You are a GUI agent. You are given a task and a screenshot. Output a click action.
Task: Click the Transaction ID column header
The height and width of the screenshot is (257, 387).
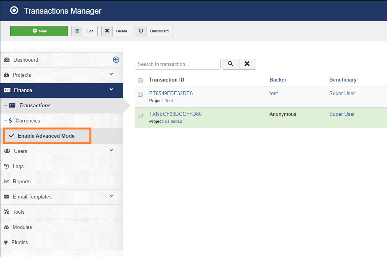pos(167,80)
